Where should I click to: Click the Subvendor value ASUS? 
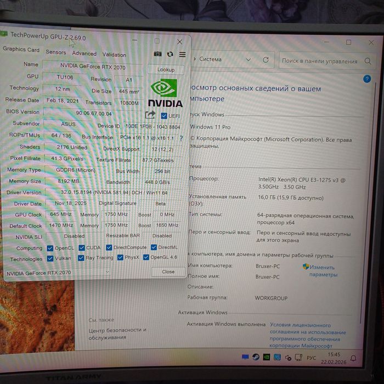click(x=68, y=124)
